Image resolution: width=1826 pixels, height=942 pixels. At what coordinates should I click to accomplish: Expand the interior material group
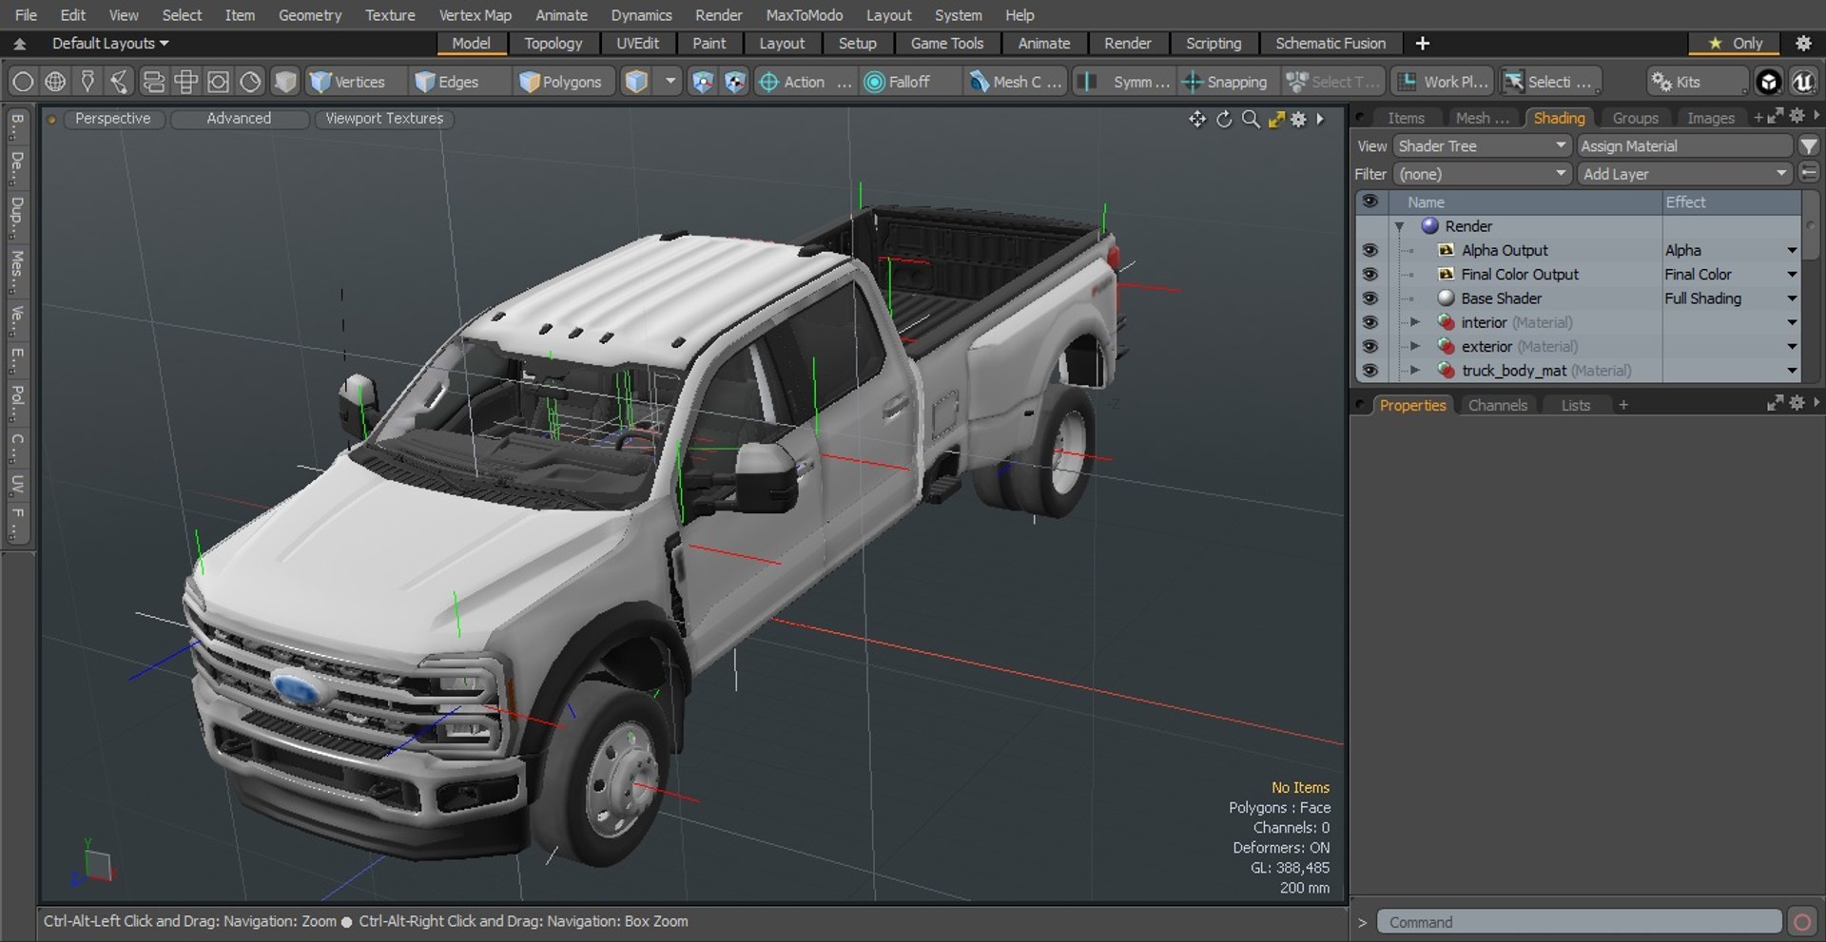pos(1415,322)
